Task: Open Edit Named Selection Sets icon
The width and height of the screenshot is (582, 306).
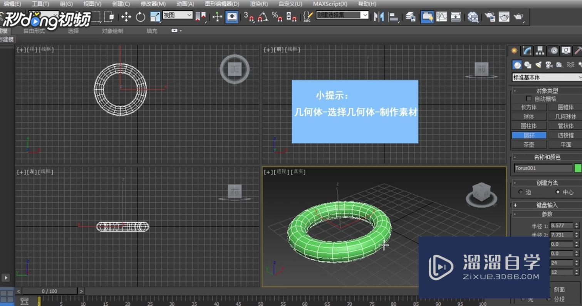Action: [307, 17]
